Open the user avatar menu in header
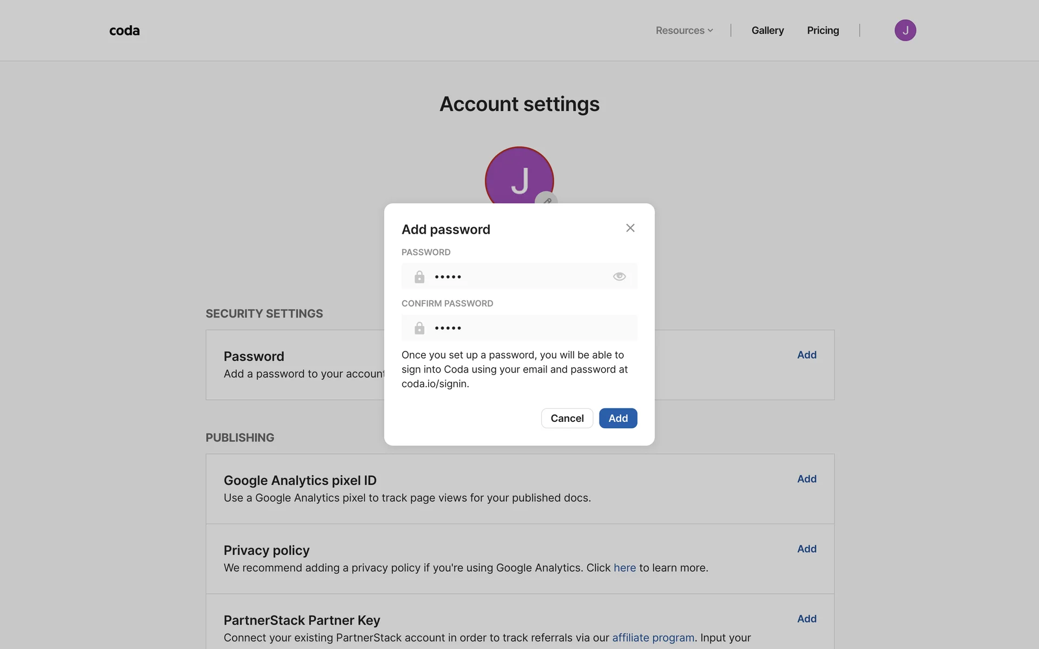The image size is (1039, 649). coord(905,30)
